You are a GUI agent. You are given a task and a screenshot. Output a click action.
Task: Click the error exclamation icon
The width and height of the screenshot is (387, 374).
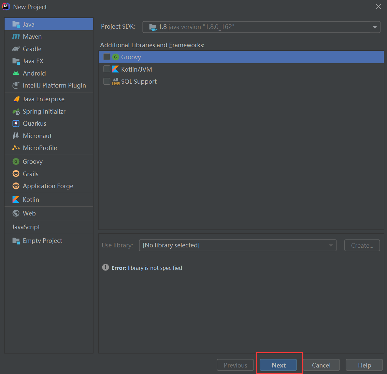106,268
